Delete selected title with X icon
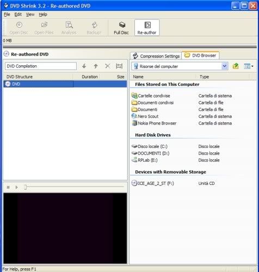Screen dimensions: 259x272 click(108, 66)
